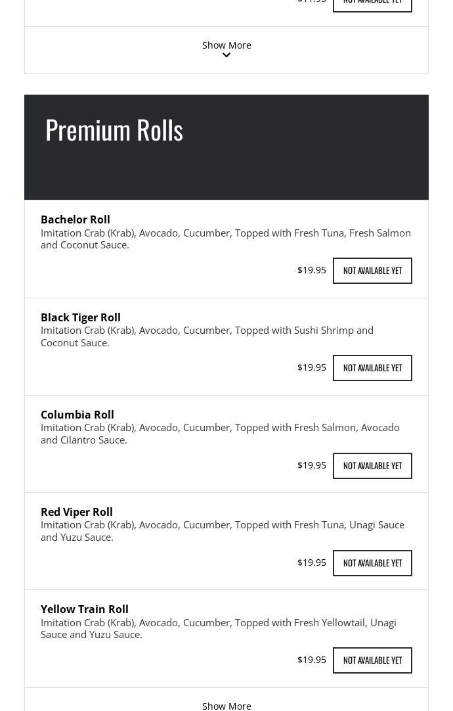The height and width of the screenshot is (711, 453).
Task: Click the Bachelor Roll ingredients description
Action: pyautogui.click(x=225, y=239)
